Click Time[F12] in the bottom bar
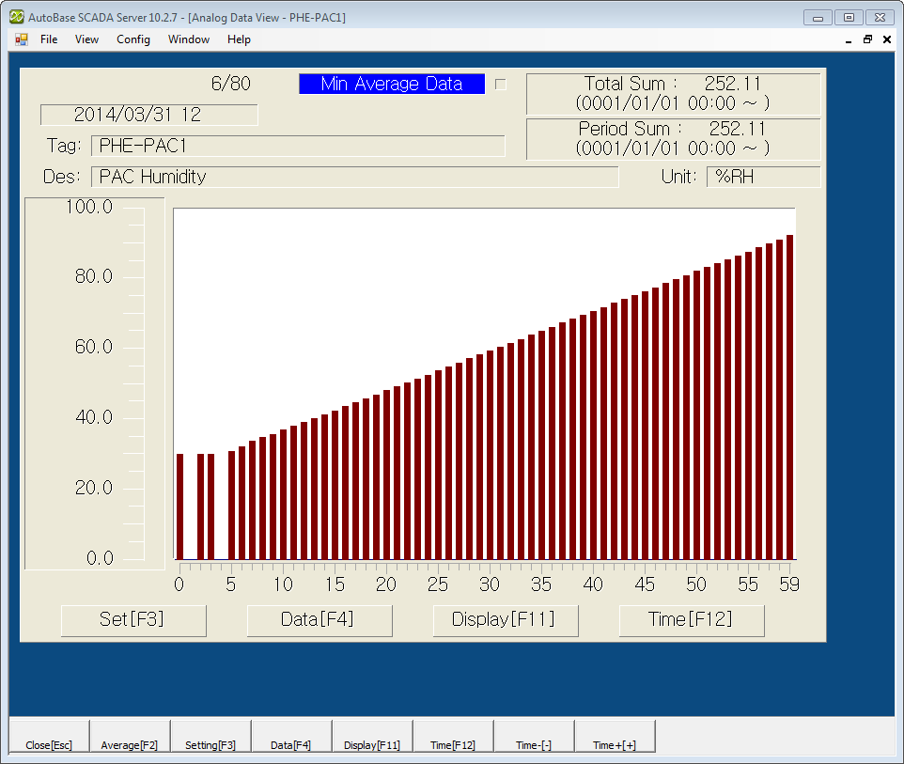904x764 pixels. [453, 737]
